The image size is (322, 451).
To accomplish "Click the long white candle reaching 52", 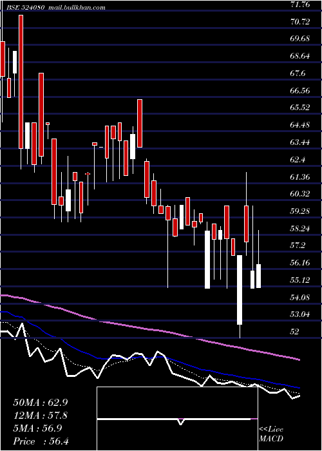I will click(240, 290).
